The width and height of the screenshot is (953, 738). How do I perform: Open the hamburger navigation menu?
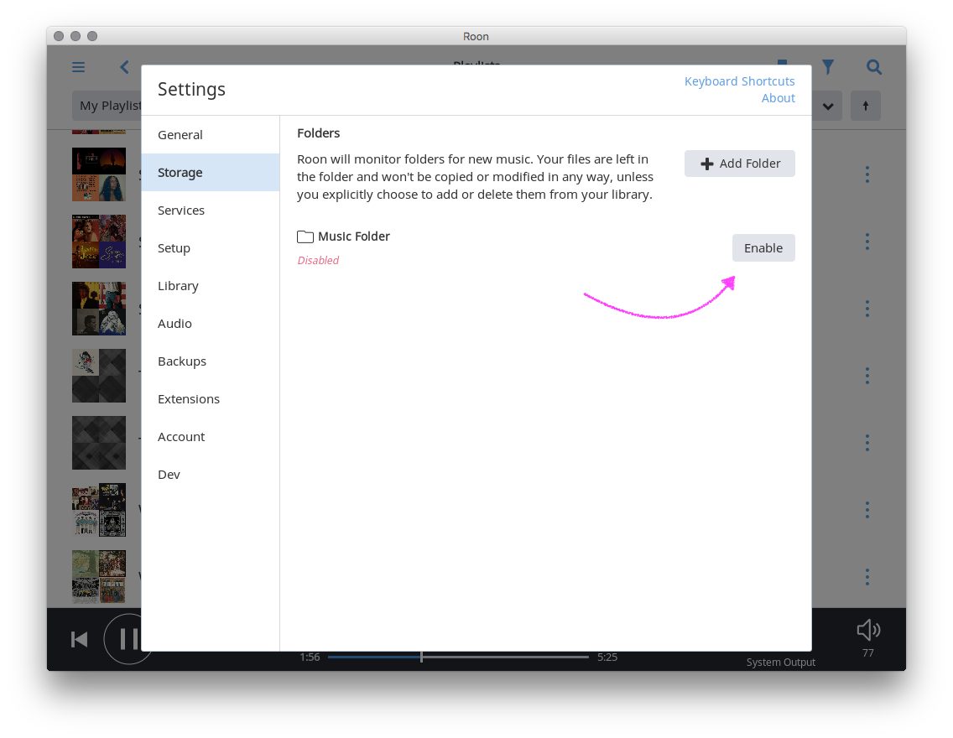[78, 67]
